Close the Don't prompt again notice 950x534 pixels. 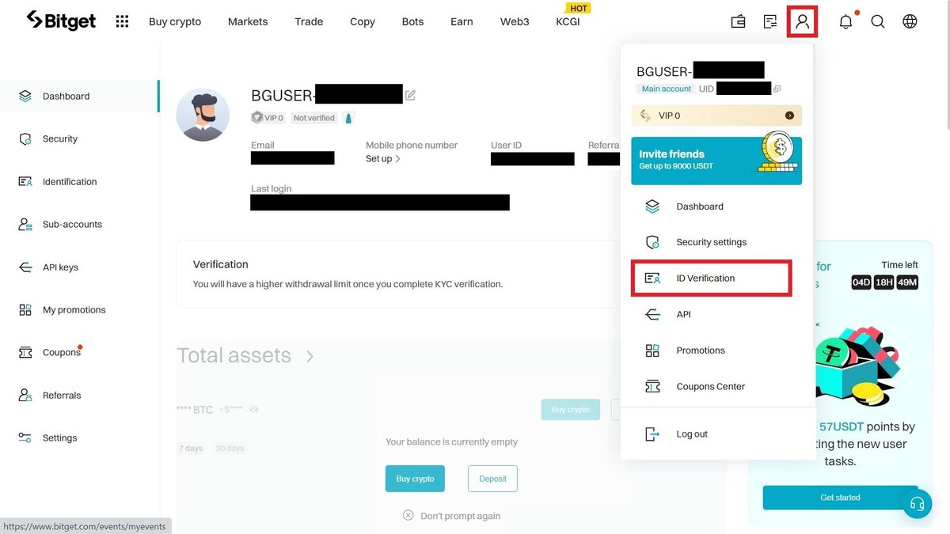[408, 515]
